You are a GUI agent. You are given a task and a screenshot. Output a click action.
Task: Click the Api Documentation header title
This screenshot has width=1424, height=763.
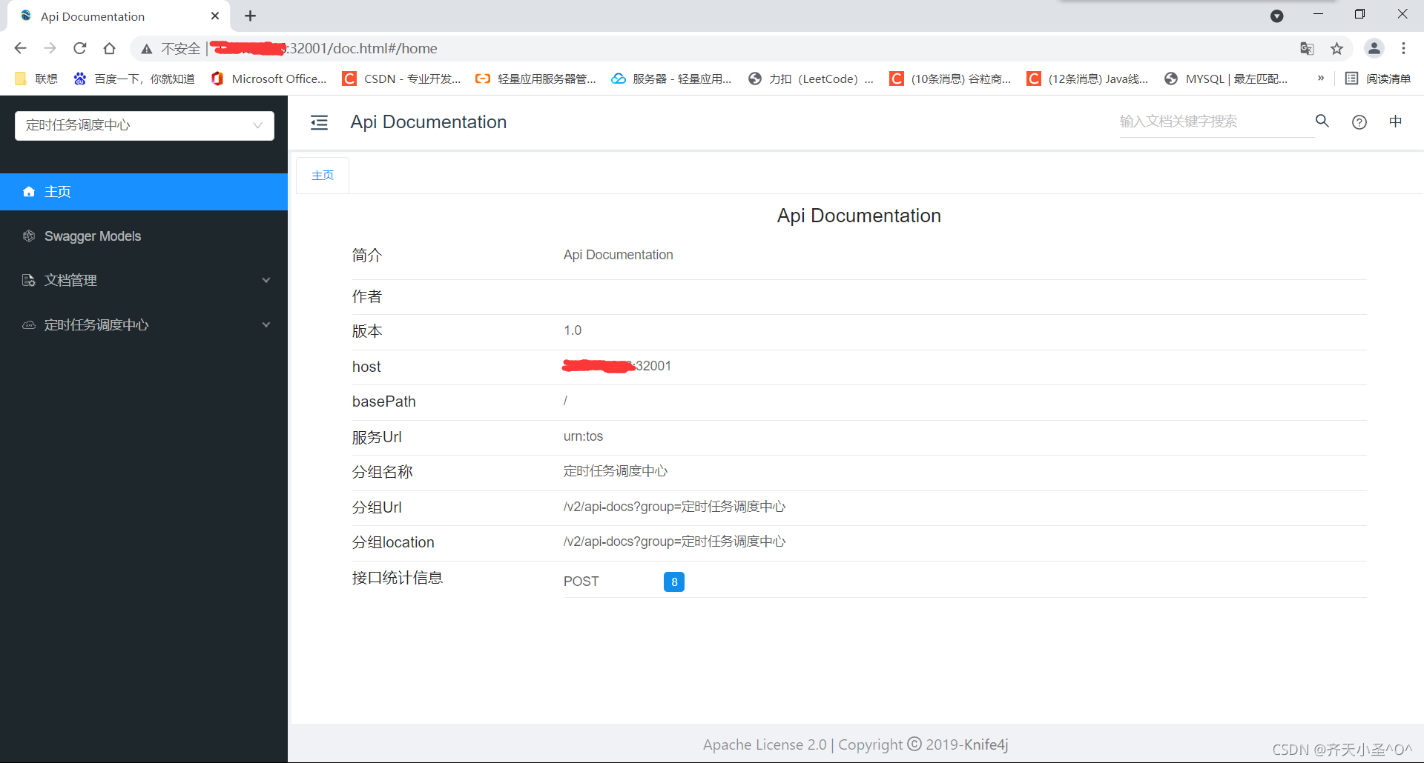[x=429, y=122]
